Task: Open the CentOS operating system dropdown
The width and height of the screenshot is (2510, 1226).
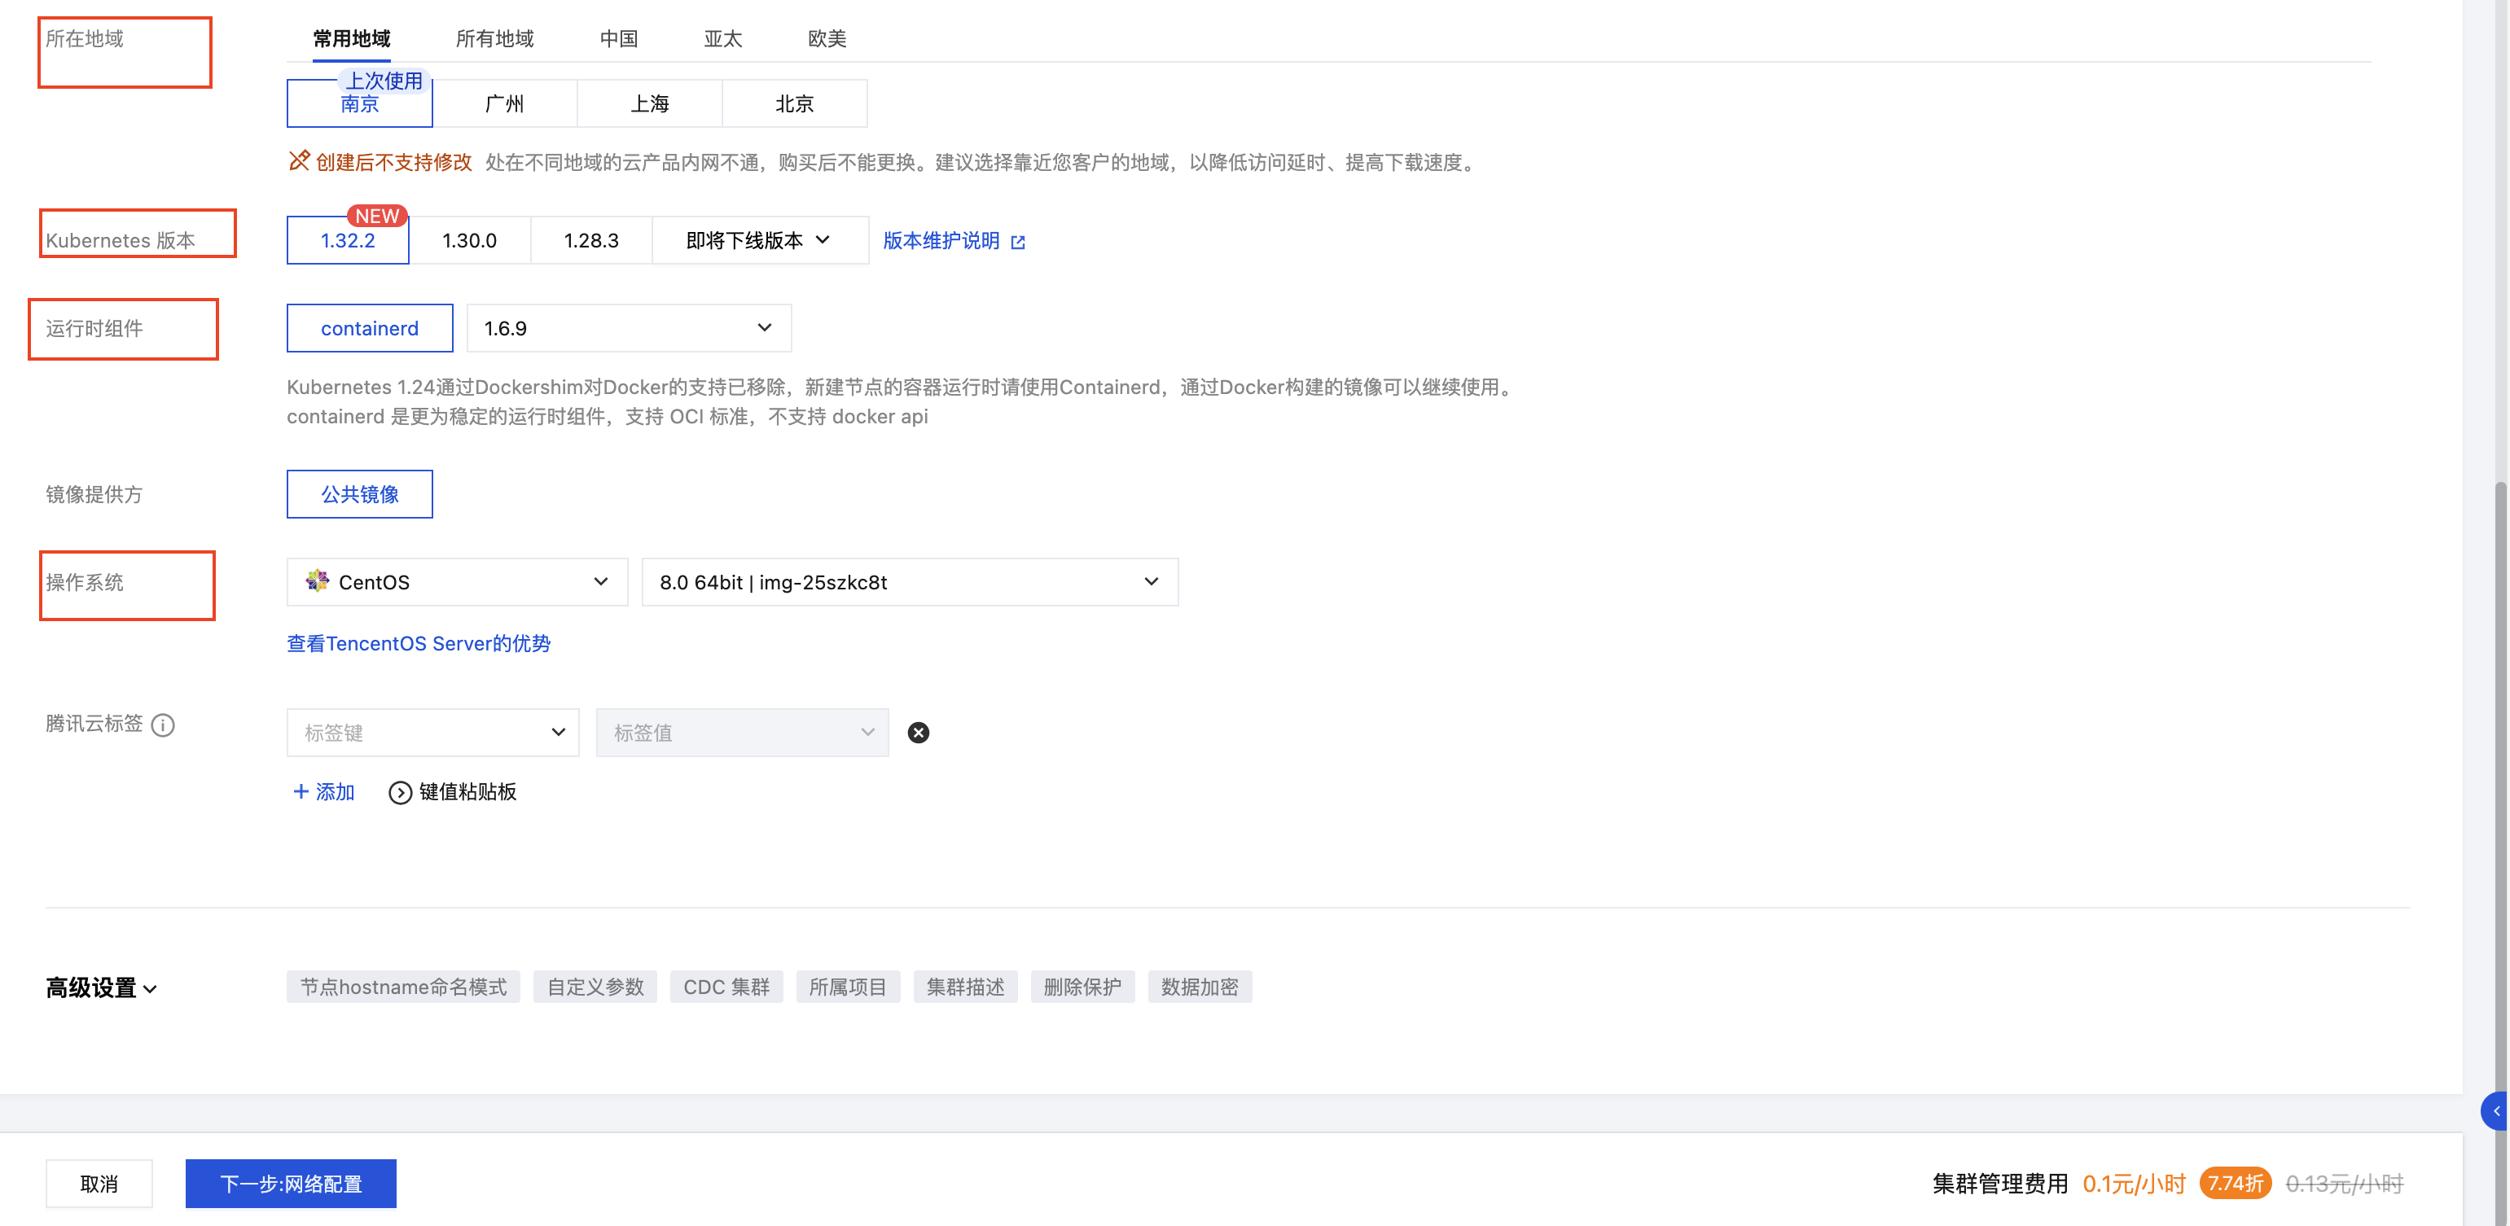Action: coord(457,581)
